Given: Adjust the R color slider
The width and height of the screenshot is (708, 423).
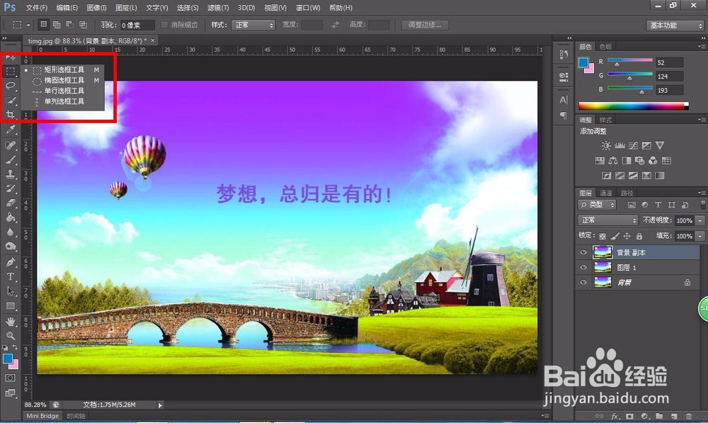Looking at the screenshot, I should 617,64.
